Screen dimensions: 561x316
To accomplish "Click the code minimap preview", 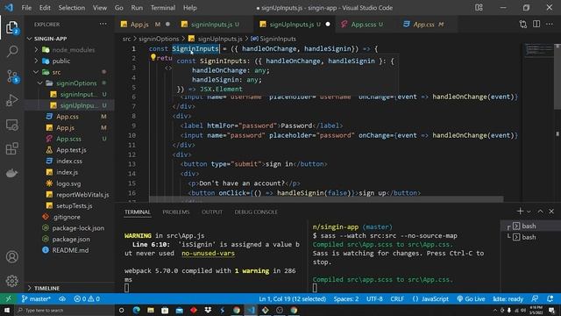I will [539, 50].
